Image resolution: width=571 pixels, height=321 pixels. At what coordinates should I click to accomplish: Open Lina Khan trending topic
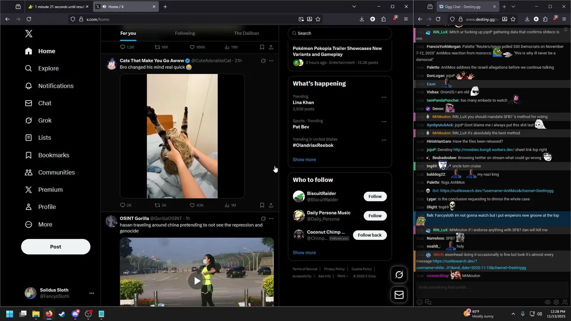click(x=303, y=103)
